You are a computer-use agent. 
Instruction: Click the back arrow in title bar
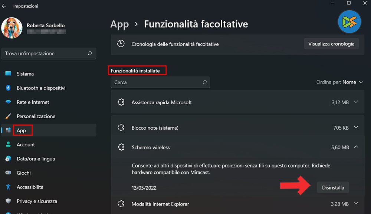click(4, 6)
